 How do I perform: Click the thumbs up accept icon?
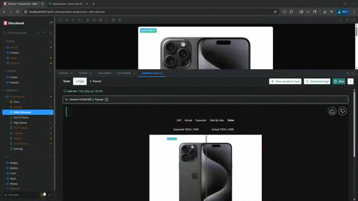pyautogui.click(x=332, y=111)
